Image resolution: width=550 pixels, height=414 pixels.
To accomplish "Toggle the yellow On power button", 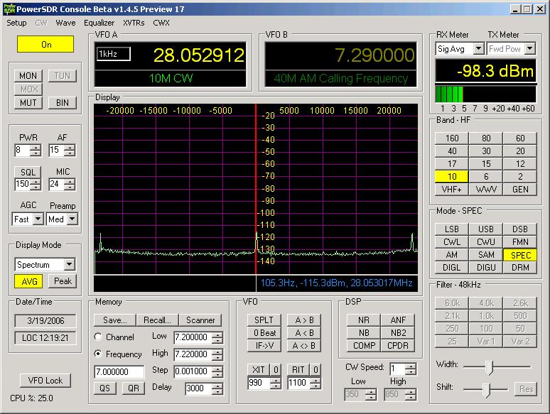I will coord(46,44).
